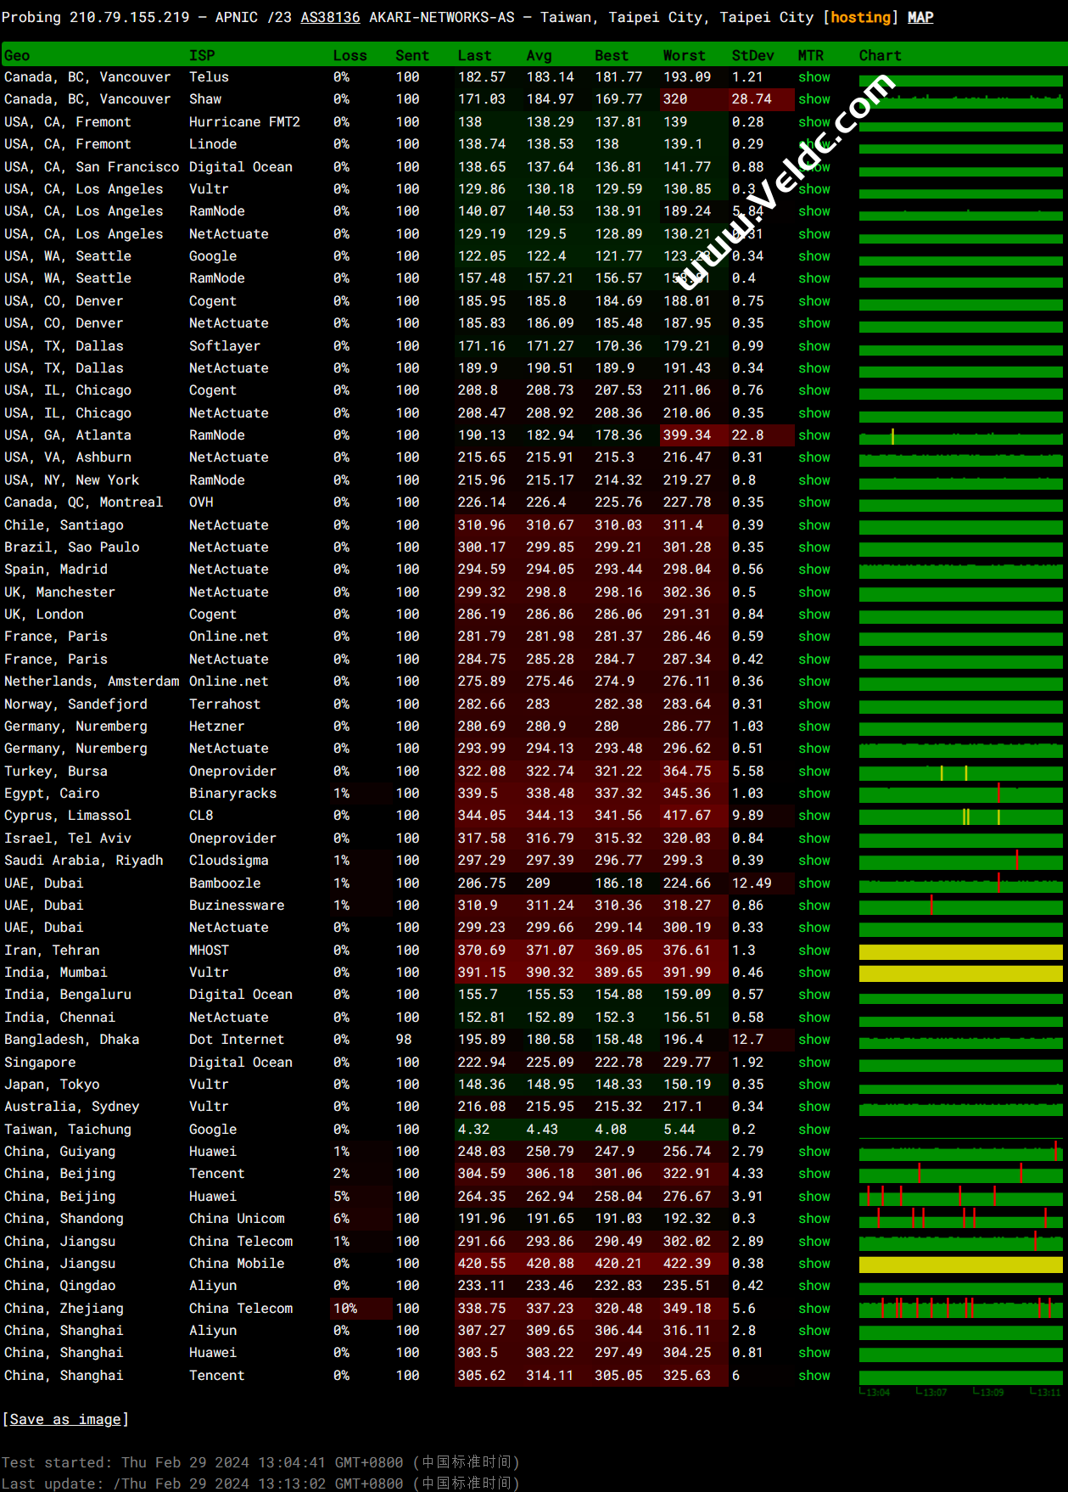
Task: Show MTR for Zhejiang China Telecom
Action: [x=814, y=1309]
